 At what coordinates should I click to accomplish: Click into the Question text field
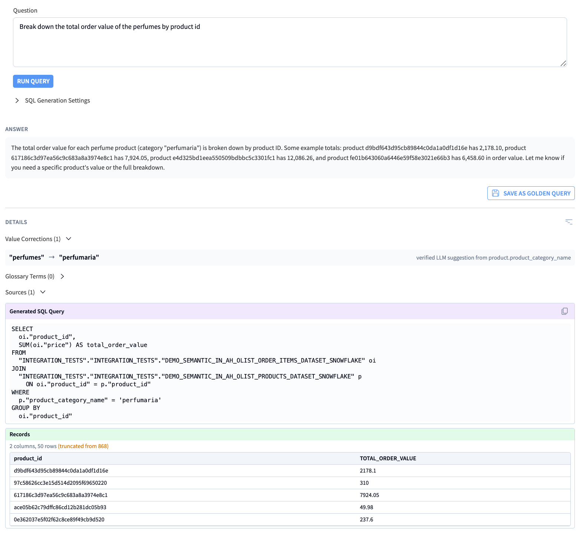[289, 42]
